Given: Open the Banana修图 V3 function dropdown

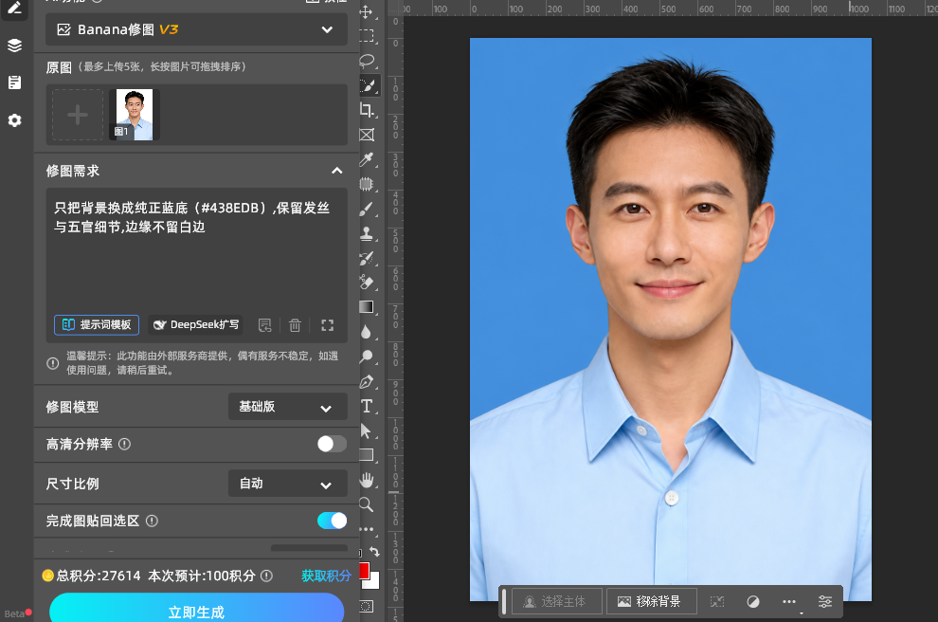Looking at the screenshot, I should click(x=196, y=29).
